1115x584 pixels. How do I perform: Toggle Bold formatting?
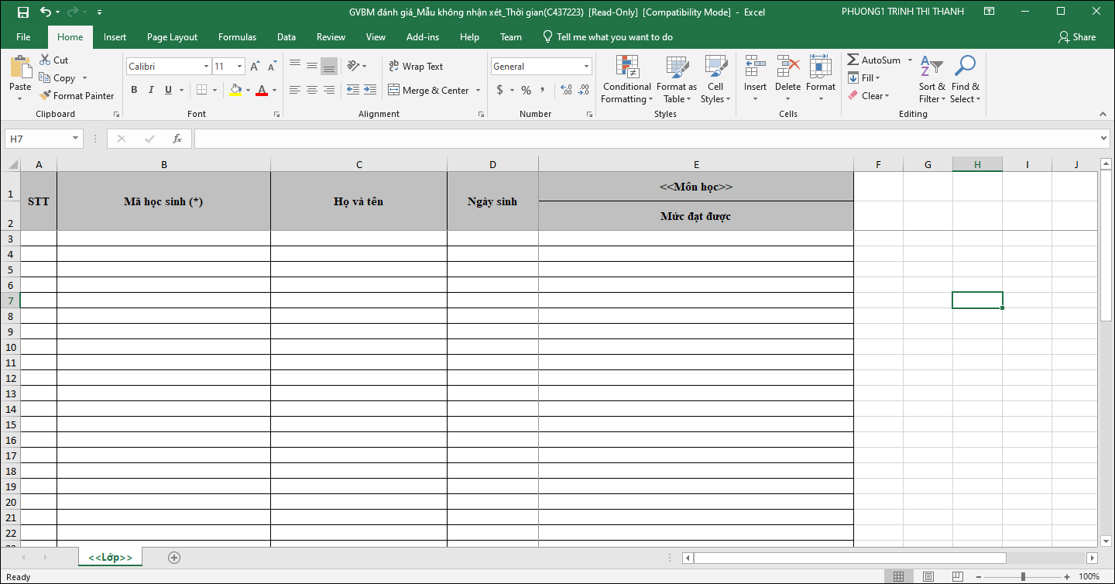click(x=134, y=91)
